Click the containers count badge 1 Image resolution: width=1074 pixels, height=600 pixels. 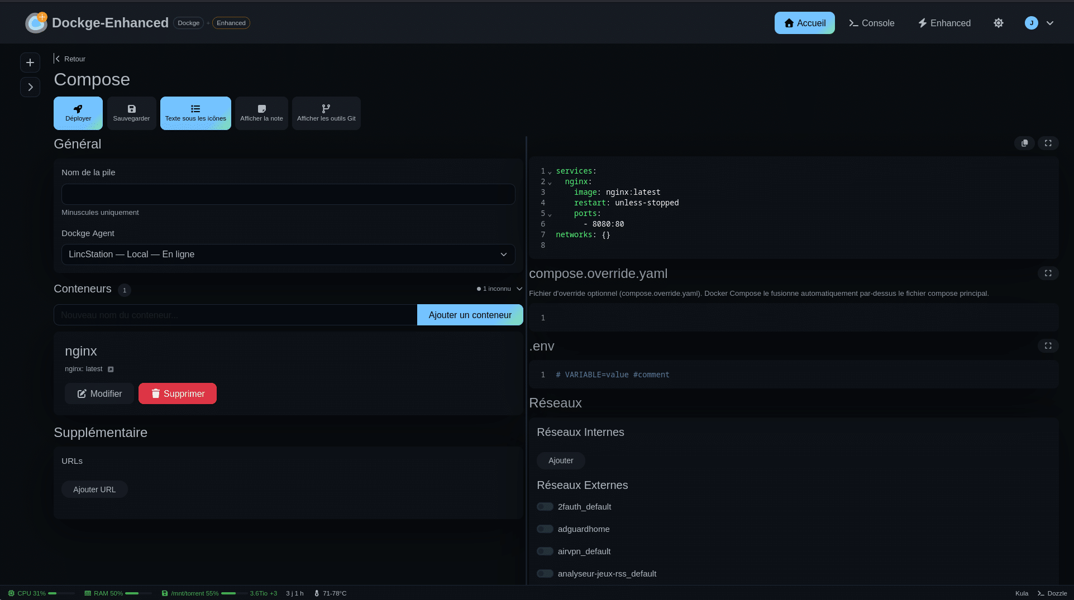click(x=125, y=290)
